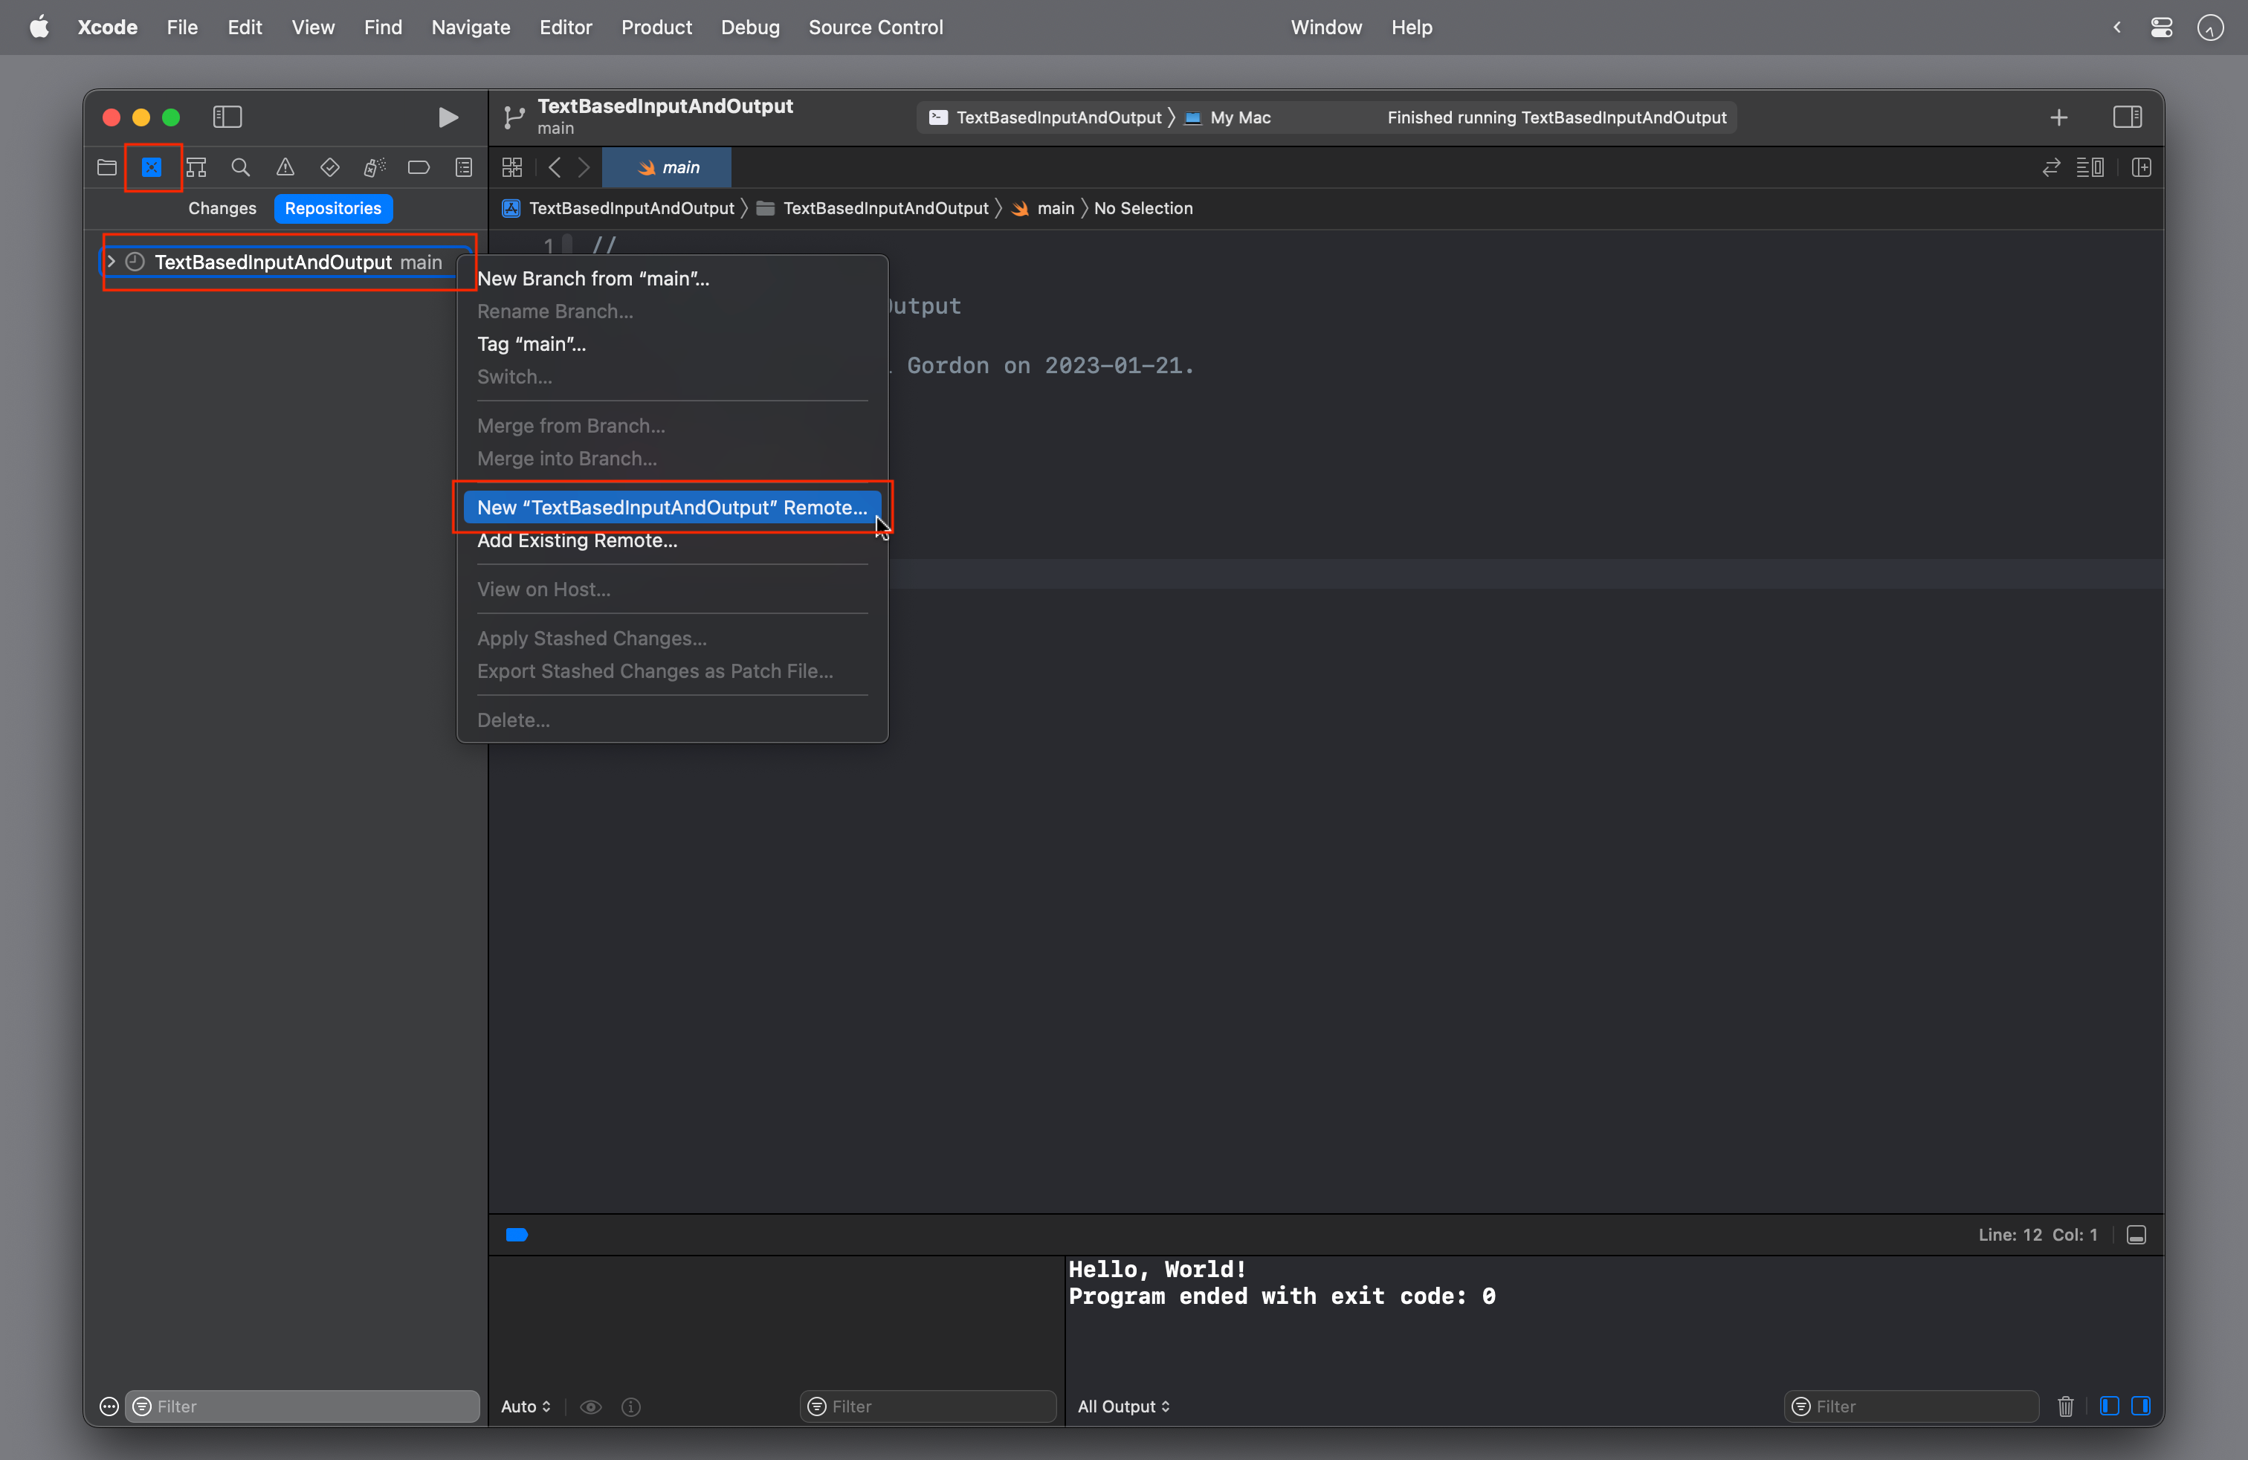Switch to the Repositories tab

(334, 207)
